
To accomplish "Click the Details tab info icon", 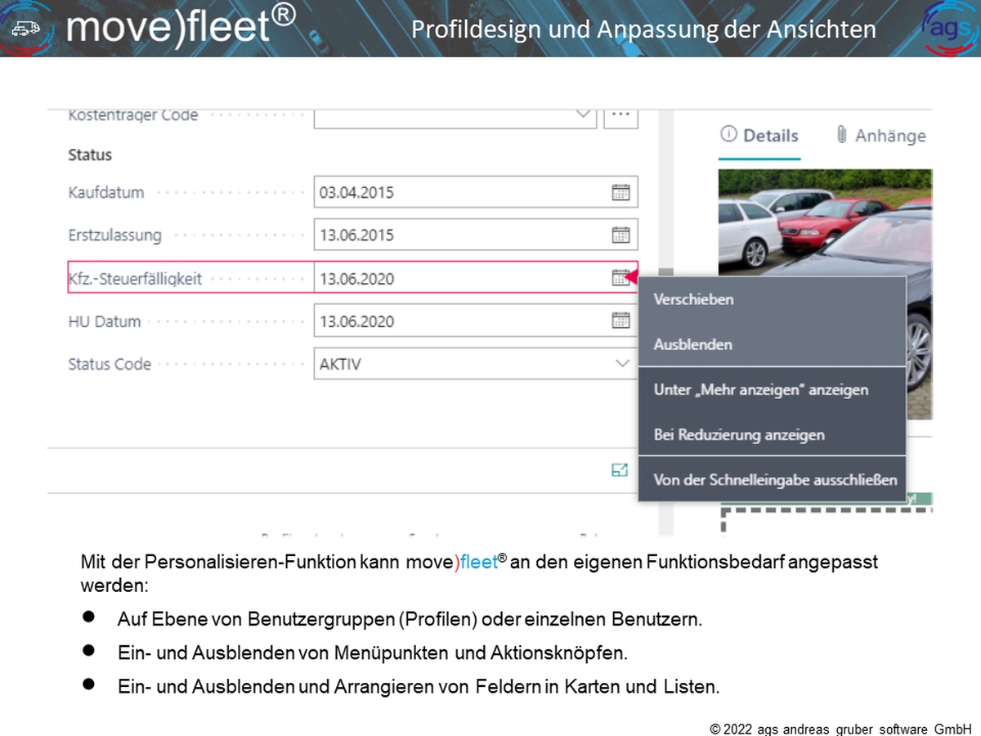I will point(728,135).
